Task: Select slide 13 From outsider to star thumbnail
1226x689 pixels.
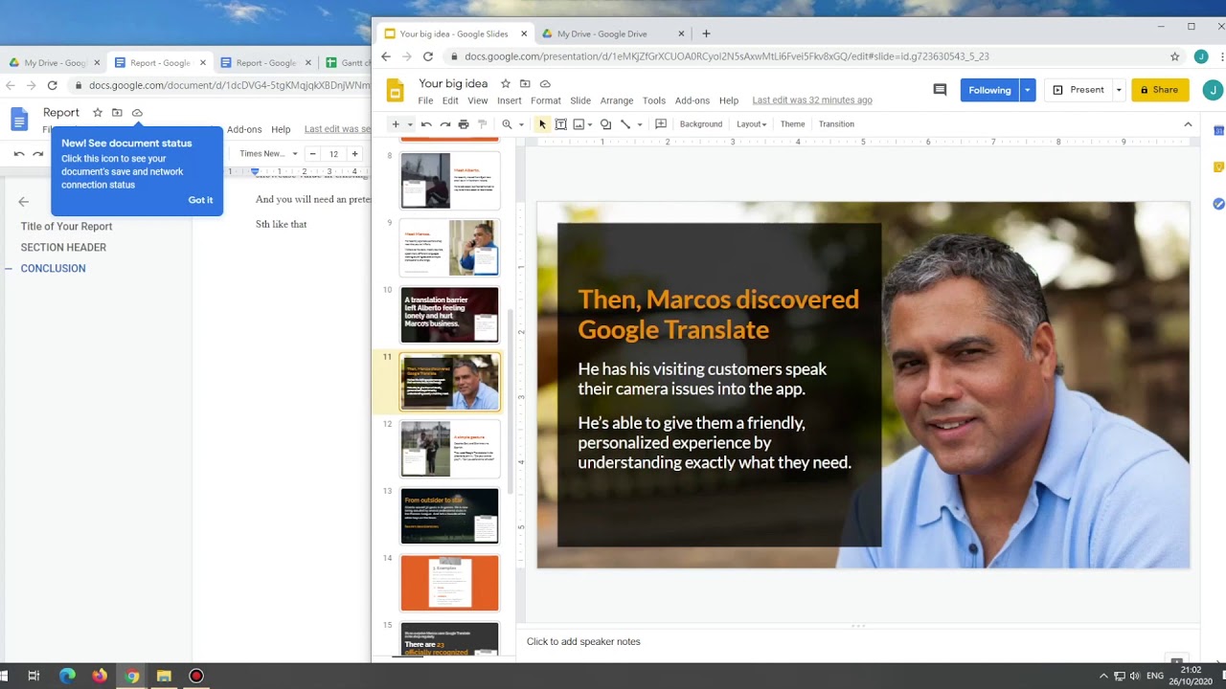Action: pos(449,516)
